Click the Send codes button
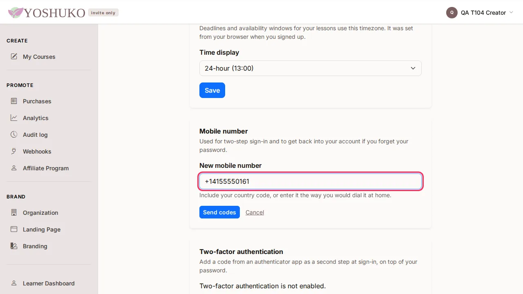This screenshot has height=294, width=523. [x=219, y=212]
